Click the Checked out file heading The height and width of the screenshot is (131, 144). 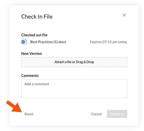[x=34, y=35]
